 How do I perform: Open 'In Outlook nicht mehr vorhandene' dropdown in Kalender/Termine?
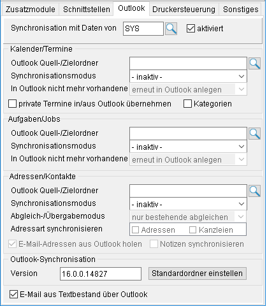188,89
